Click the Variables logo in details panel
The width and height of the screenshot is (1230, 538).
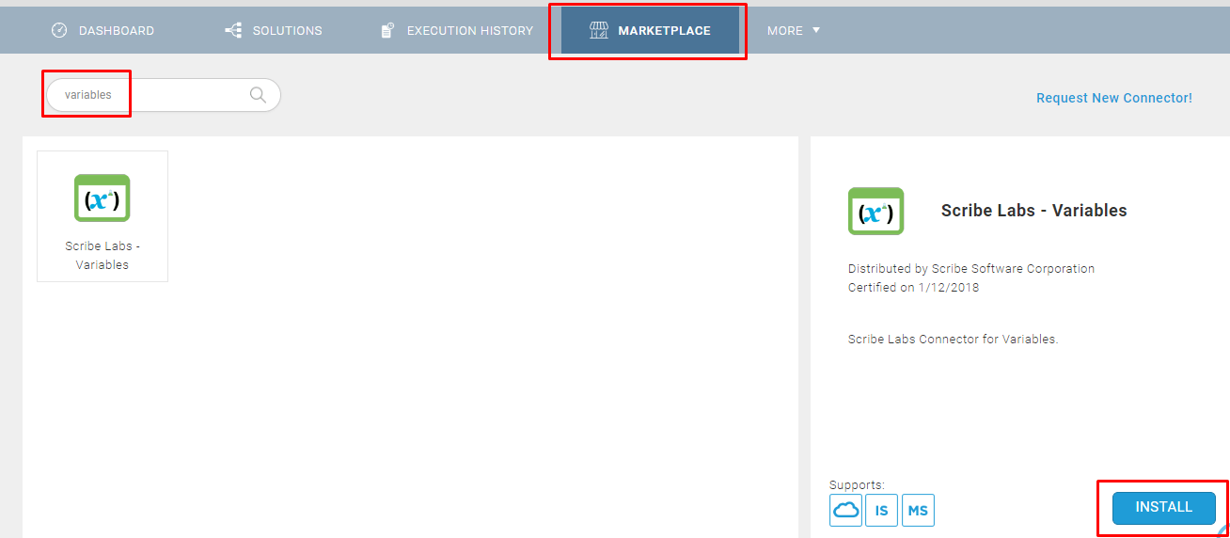click(x=875, y=211)
